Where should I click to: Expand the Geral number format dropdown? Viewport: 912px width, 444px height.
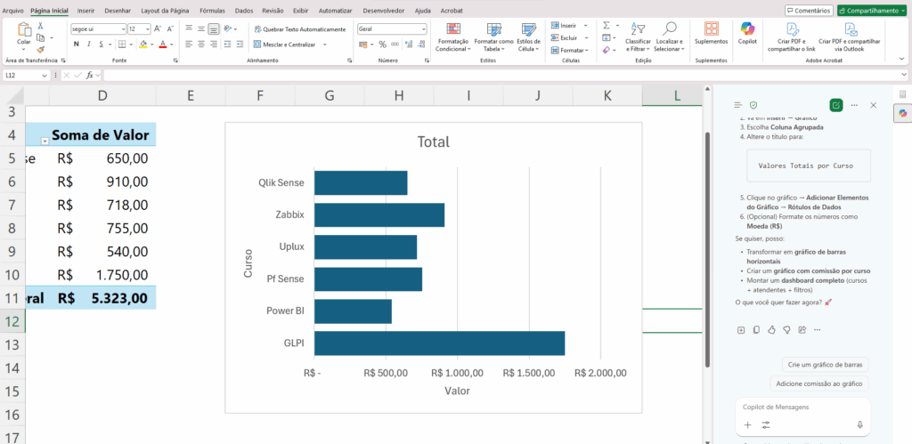point(423,29)
